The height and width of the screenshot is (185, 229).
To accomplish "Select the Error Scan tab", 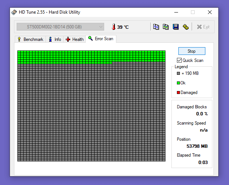I will point(101,39).
